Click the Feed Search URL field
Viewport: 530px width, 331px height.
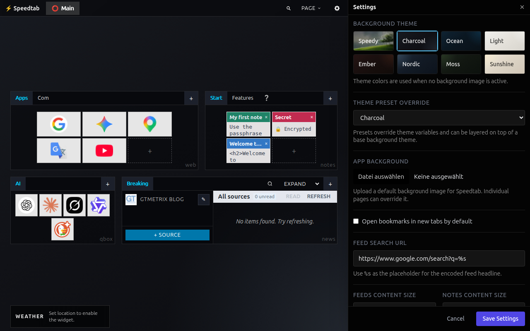pyautogui.click(x=439, y=259)
